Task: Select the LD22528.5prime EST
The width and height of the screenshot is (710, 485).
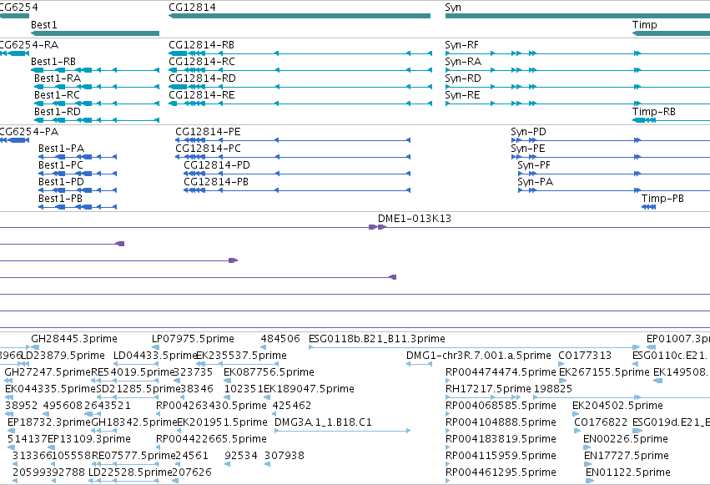Action: pos(124,481)
